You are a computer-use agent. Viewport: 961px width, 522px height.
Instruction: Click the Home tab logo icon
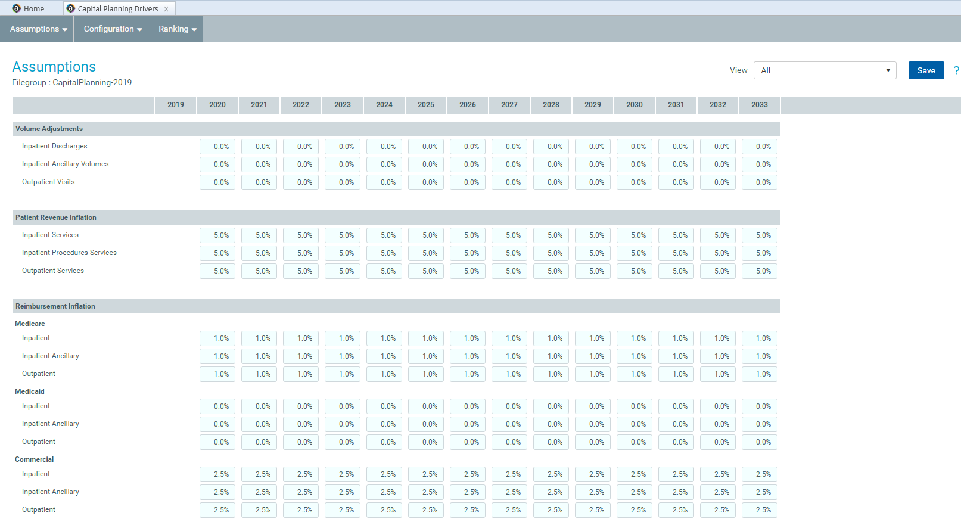(x=17, y=8)
